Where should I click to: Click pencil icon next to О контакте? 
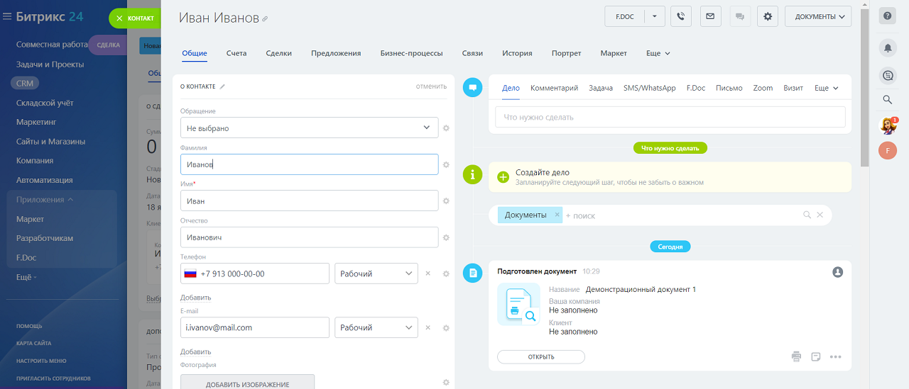point(222,86)
